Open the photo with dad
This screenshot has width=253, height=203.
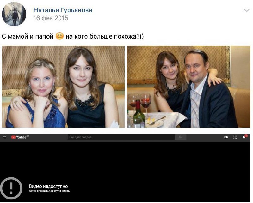tap(189, 87)
